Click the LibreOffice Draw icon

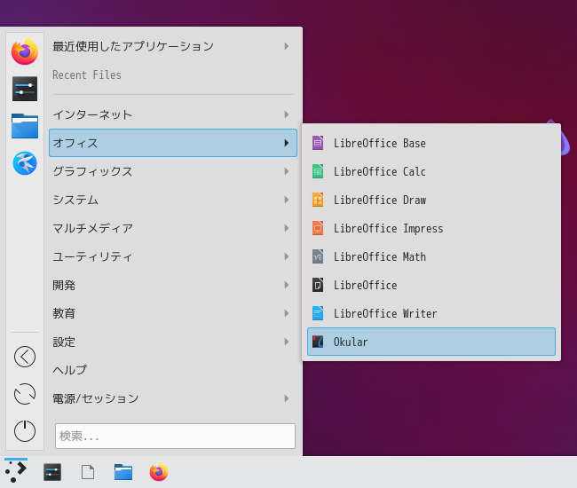[318, 200]
